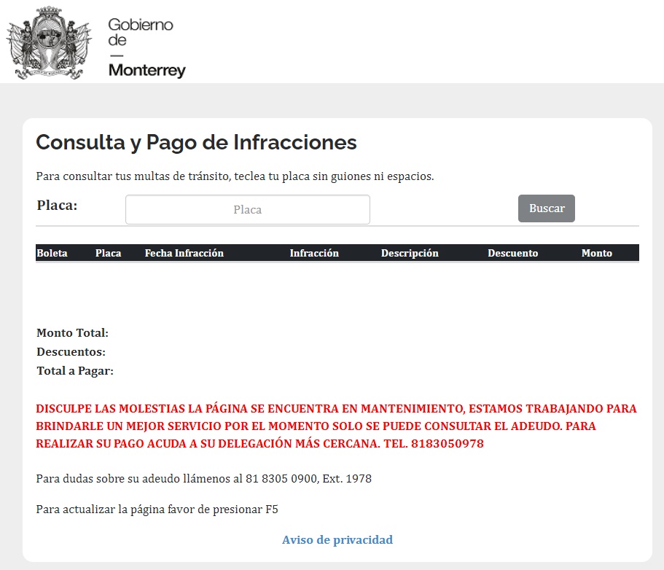Focus the Placa text input field
664x570 pixels.
[x=247, y=210]
